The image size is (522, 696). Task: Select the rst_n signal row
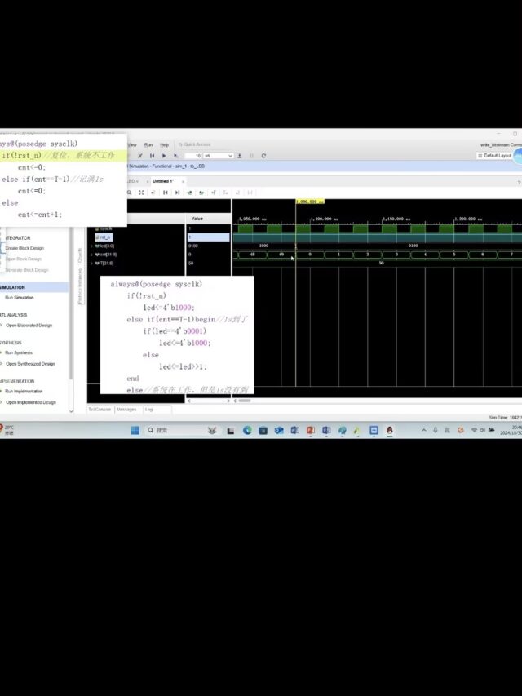(x=106, y=237)
